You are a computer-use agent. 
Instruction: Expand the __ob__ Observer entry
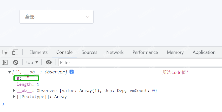14,90
